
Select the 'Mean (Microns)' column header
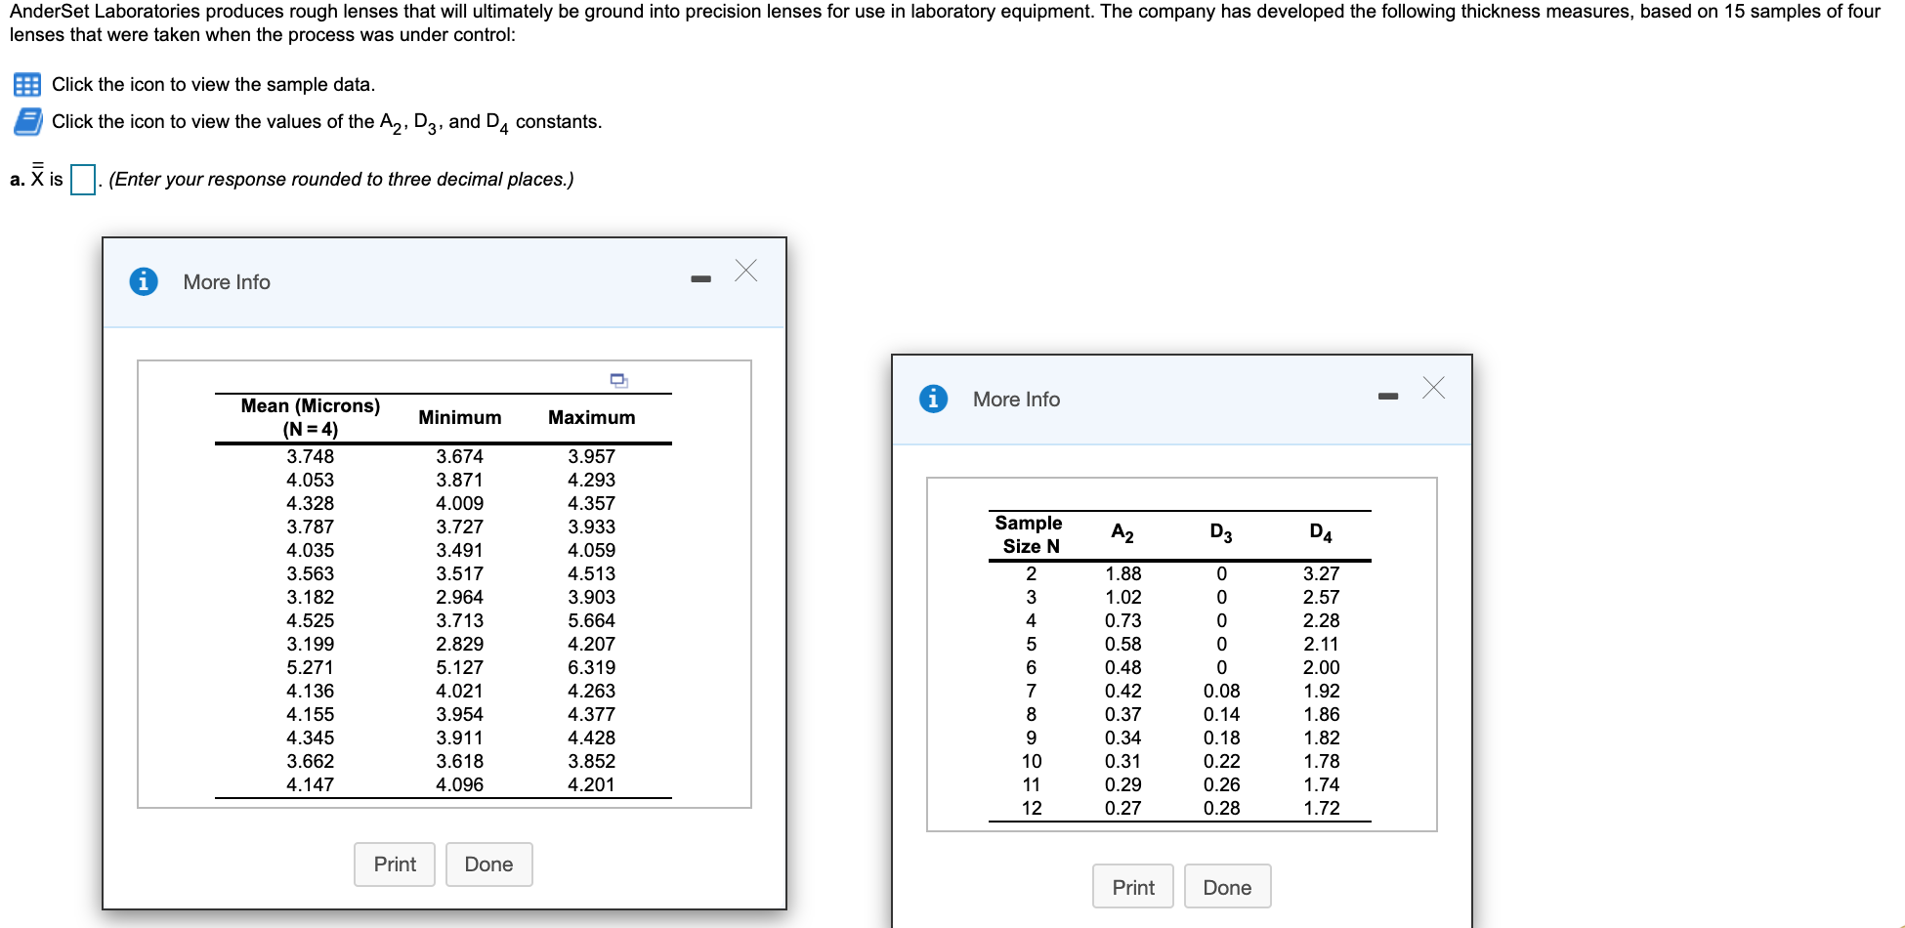click(x=311, y=417)
